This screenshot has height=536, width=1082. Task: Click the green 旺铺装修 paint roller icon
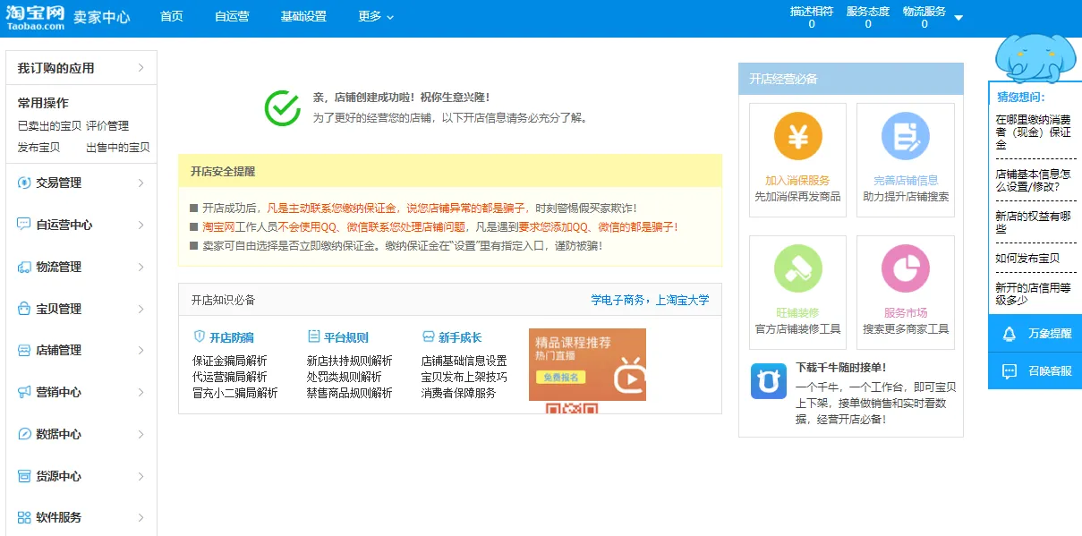click(797, 269)
